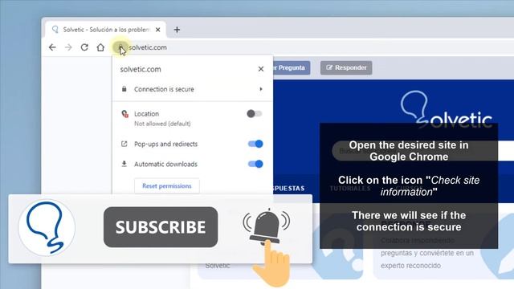Click the solvetic.com popup heading
The image size is (514, 289).
tap(141, 70)
